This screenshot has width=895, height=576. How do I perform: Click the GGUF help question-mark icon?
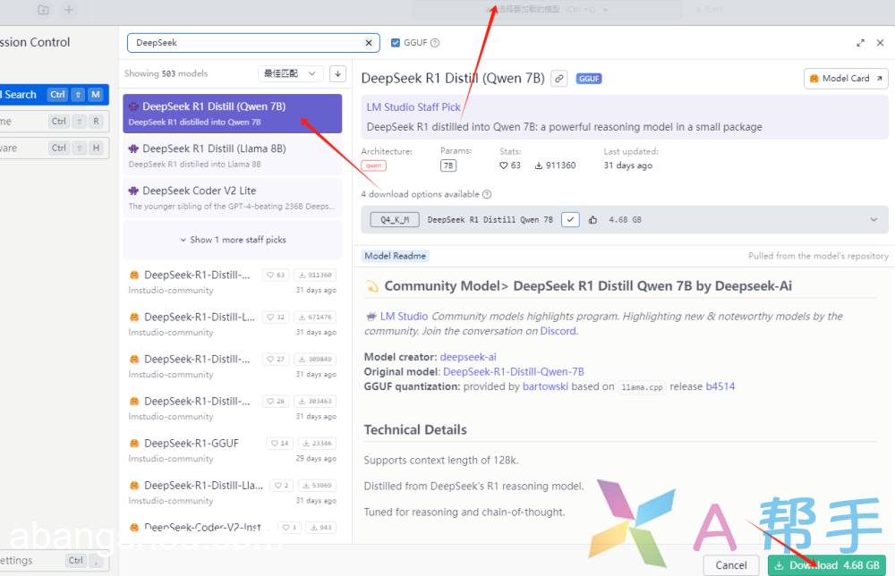tap(435, 42)
